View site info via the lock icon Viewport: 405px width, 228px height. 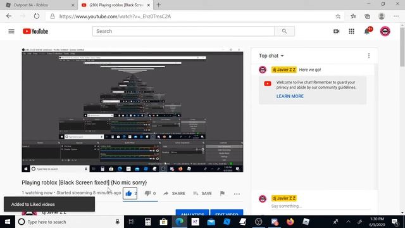tap(53, 16)
